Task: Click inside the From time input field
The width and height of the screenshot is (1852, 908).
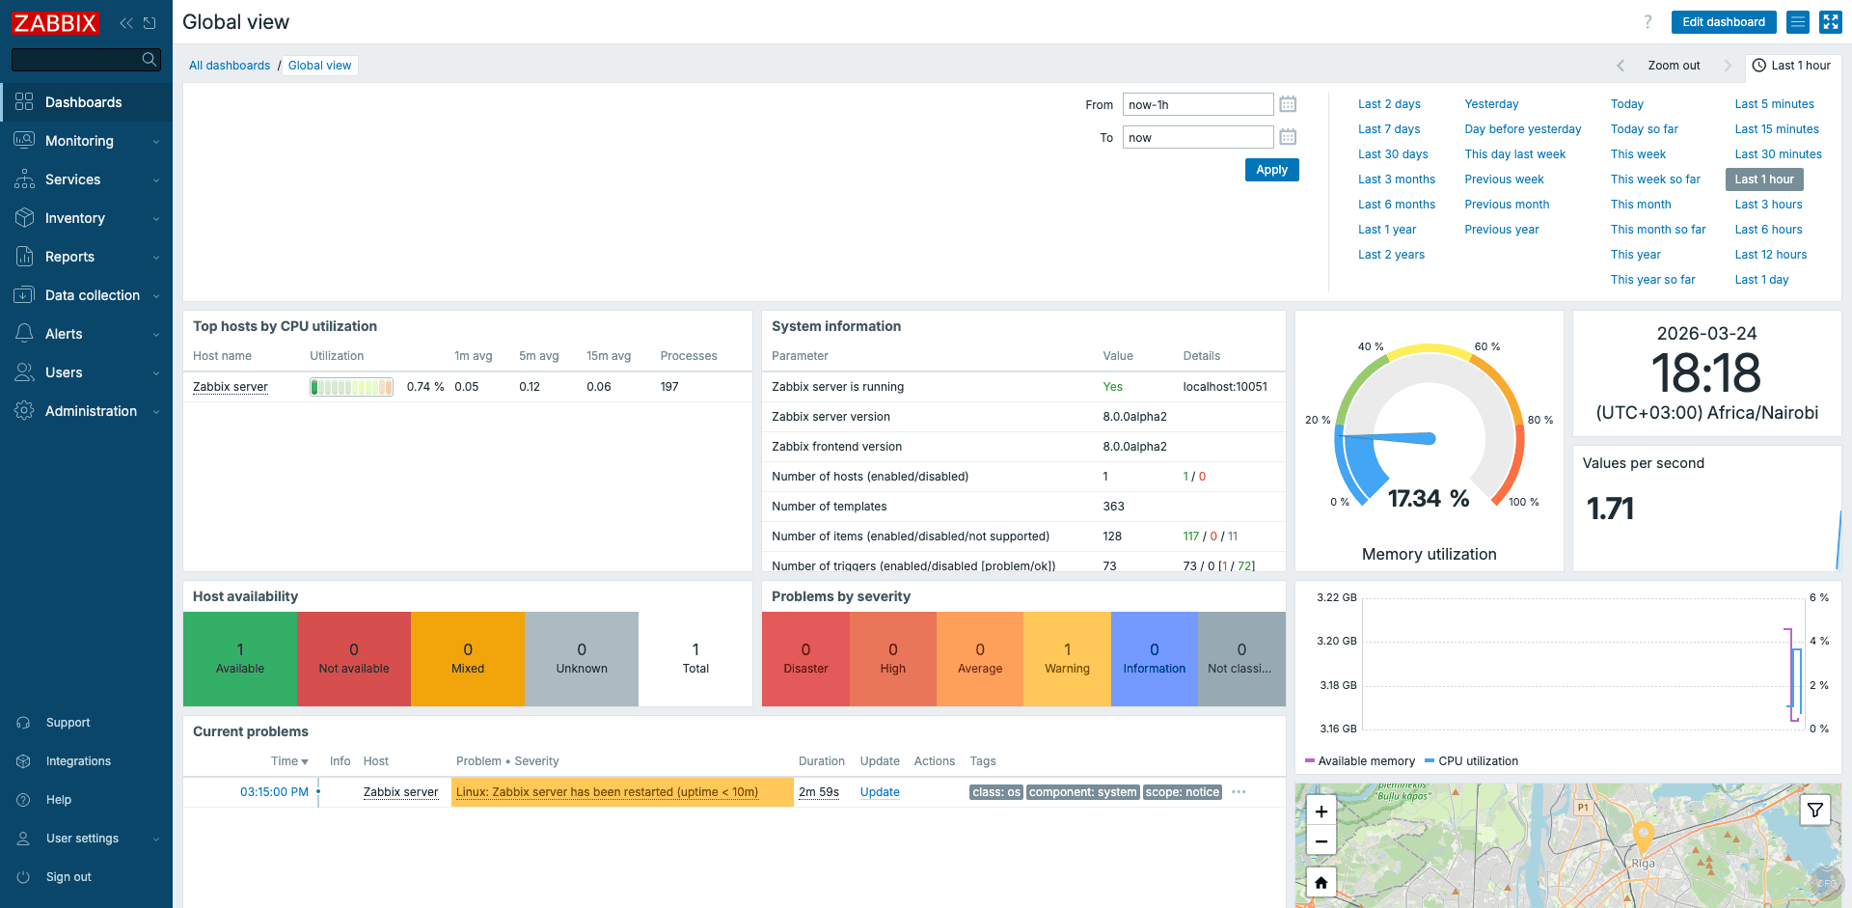Action: [x=1196, y=103]
